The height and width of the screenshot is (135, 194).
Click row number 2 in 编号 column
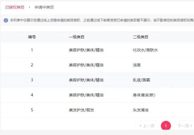coord(32,65)
